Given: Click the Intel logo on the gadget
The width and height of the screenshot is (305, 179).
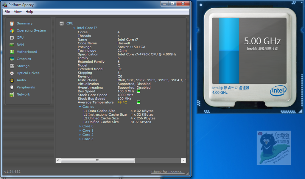Looking at the screenshot, I should point(278,91).
